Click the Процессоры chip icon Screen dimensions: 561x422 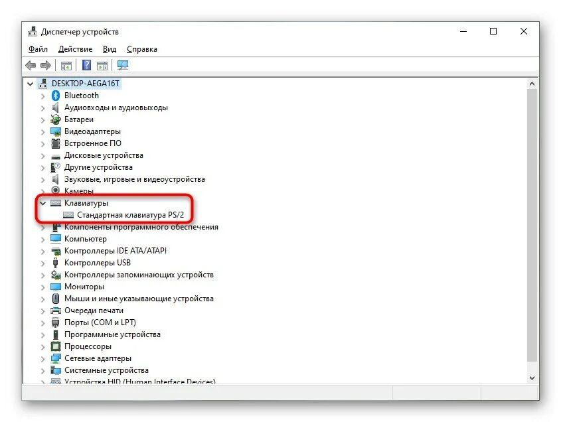pyautogui.click(x=56, y=346)
